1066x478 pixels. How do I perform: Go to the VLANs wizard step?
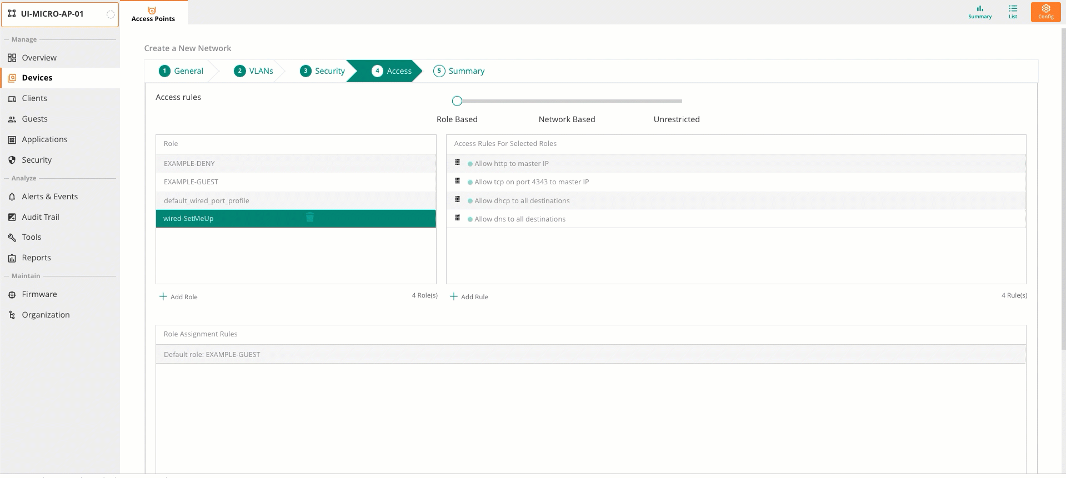point(254,71)
